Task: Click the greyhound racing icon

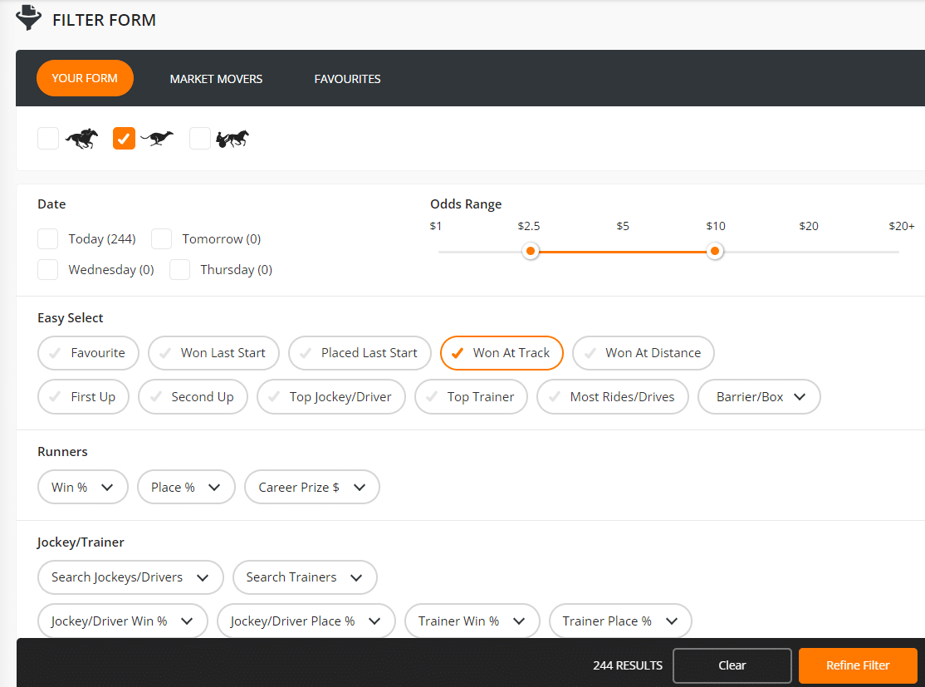Action: (x=157, y=139)
